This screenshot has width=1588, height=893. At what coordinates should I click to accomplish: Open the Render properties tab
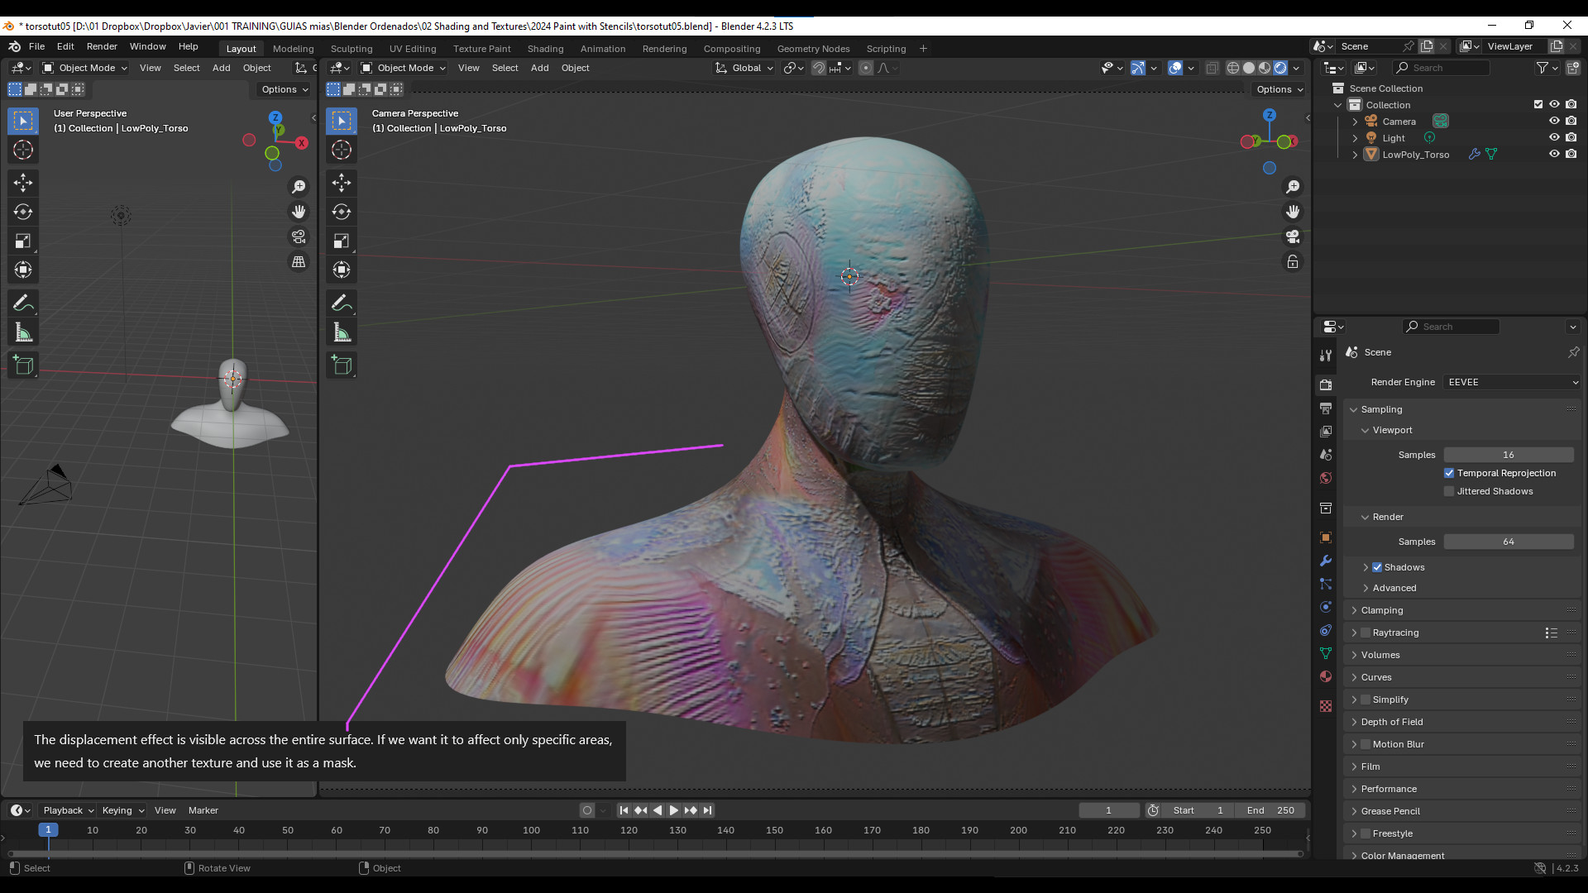(x=1326, y=384)
